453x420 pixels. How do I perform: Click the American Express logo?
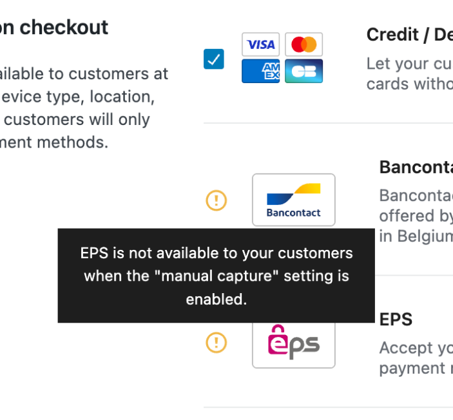coord(260,71)
